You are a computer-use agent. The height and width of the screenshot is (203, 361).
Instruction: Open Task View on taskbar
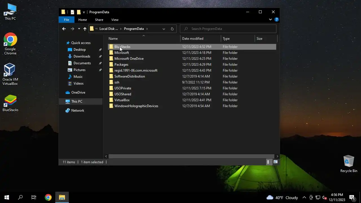click(x=34, y=197)
